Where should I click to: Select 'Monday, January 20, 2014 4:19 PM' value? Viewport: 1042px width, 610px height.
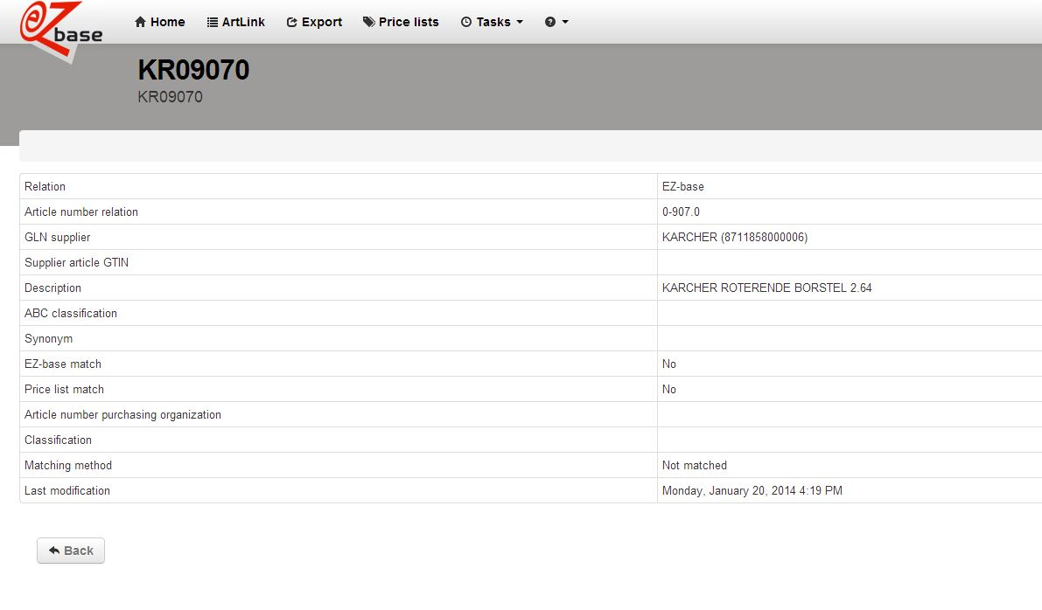pos(752,490)
